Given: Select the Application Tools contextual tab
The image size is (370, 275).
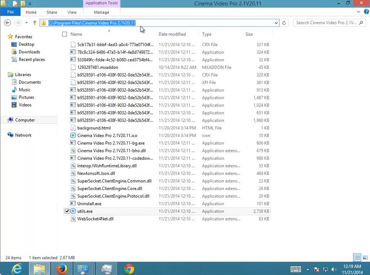Looking at the screenshot, I should point(101,3).
